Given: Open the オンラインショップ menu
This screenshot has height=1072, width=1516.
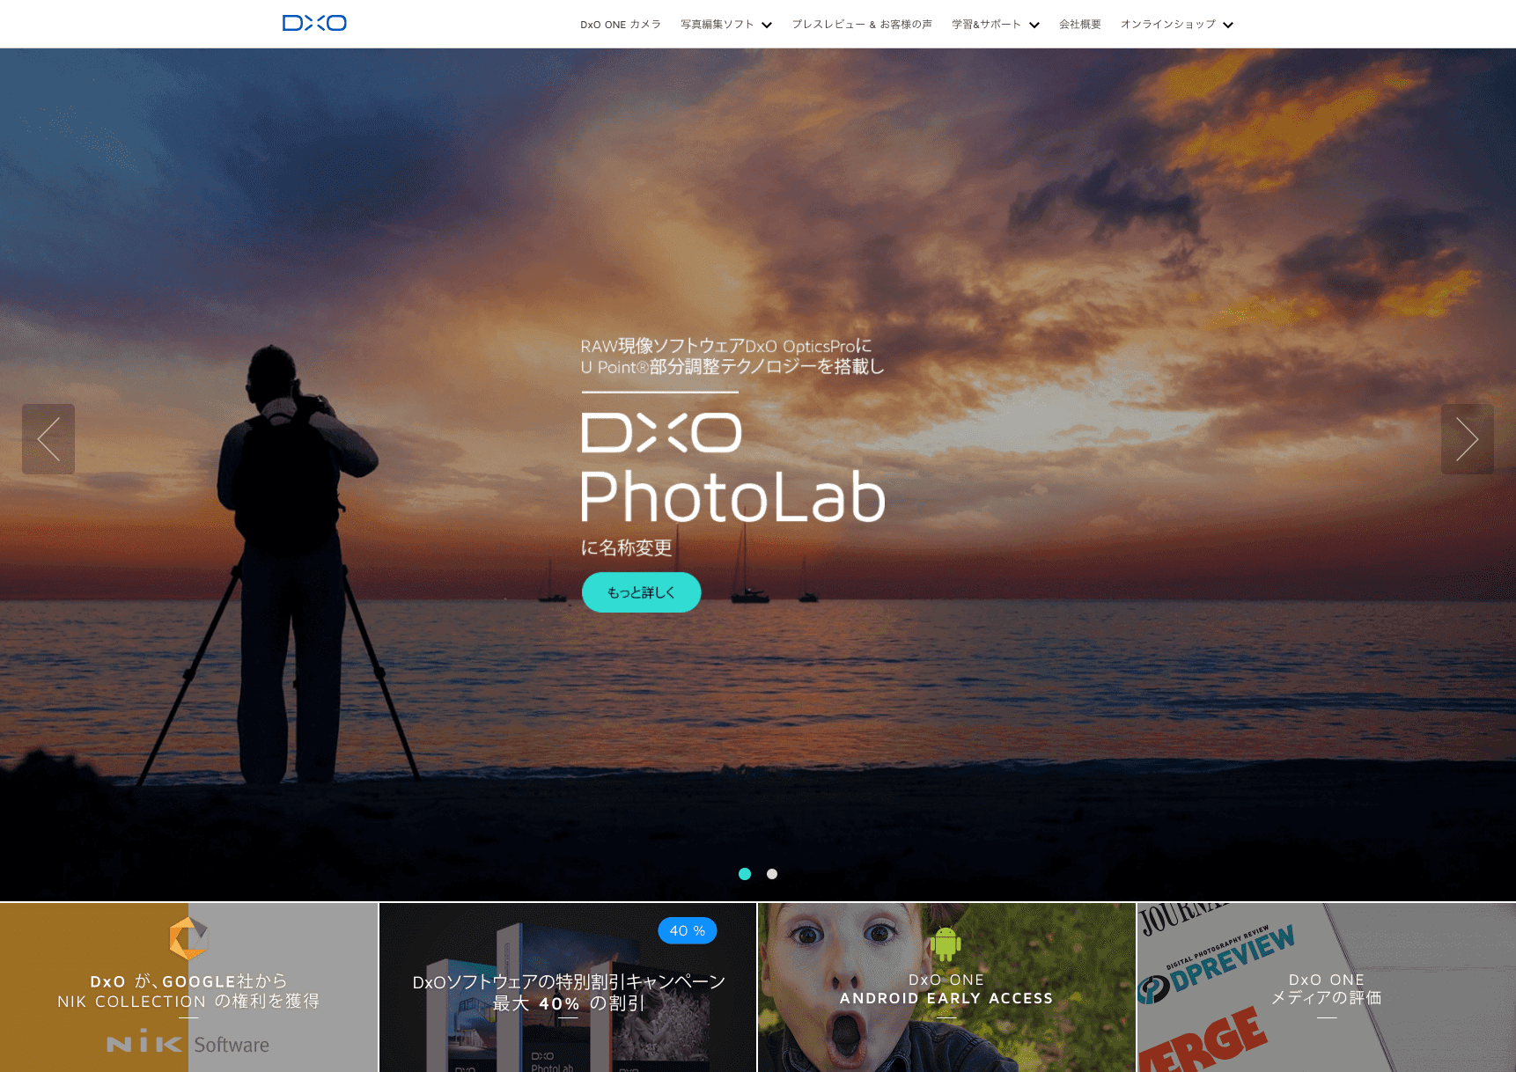Looking at the screenshot, I should click(1168, 25).
